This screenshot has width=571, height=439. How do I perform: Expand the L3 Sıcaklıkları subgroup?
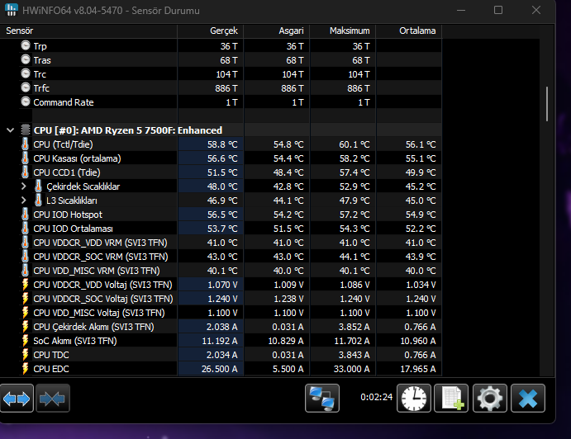coord(24,200)
